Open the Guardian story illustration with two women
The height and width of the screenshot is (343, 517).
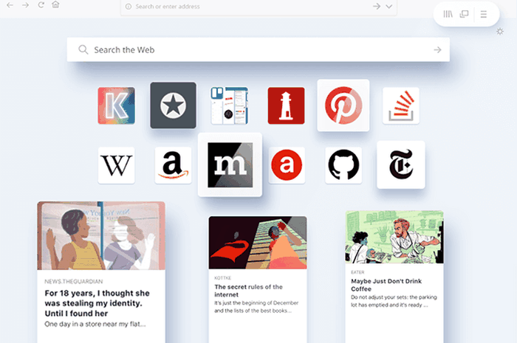101,236
